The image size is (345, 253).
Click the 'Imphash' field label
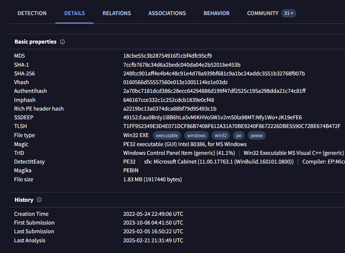(24, 100)
